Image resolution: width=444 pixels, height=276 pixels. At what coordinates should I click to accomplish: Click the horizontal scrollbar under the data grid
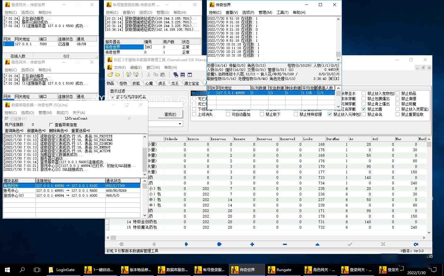[265, 238]
